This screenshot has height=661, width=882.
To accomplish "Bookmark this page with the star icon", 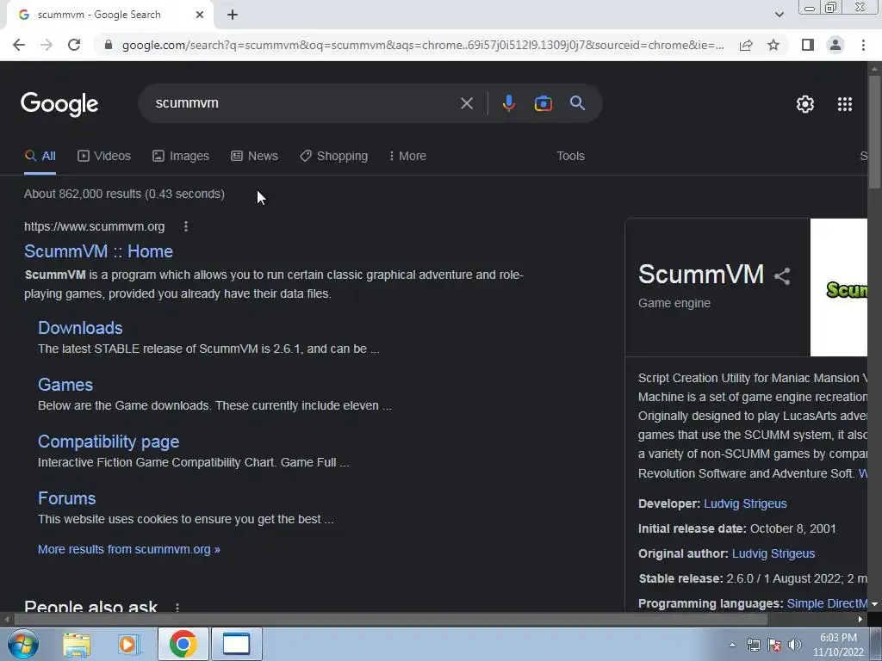I will [773, 45].
